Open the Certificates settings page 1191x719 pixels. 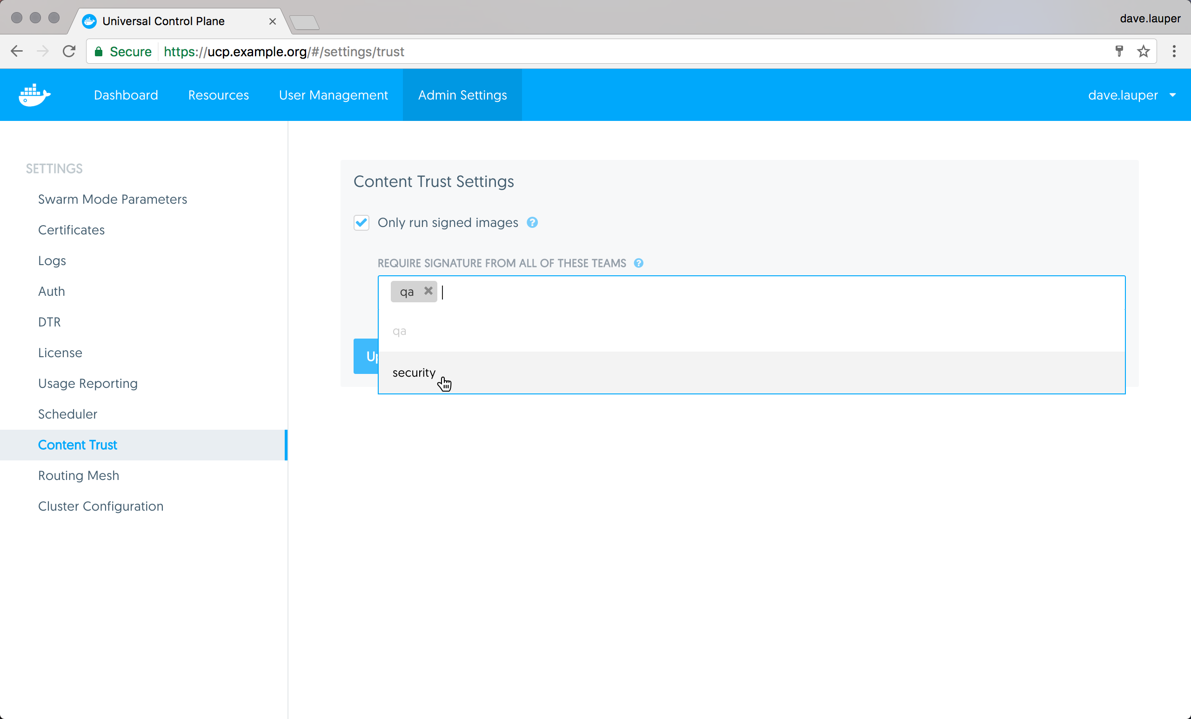click(x=71, y=230)
